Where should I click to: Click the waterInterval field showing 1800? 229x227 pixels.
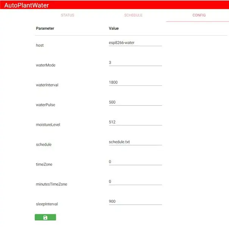click(135, 82)
